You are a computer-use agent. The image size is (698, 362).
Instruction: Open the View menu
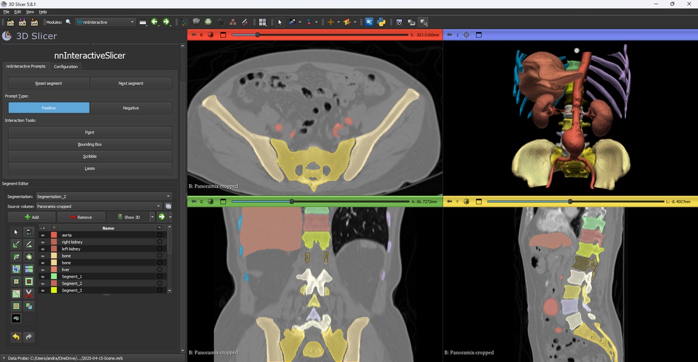click(30, 12)
